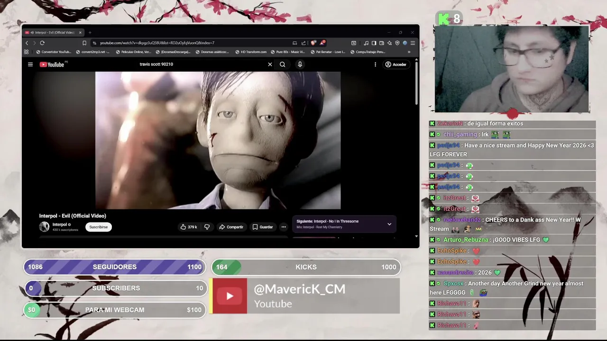Click the SEGUIDORES progress bar overlay

pos(115,267)
